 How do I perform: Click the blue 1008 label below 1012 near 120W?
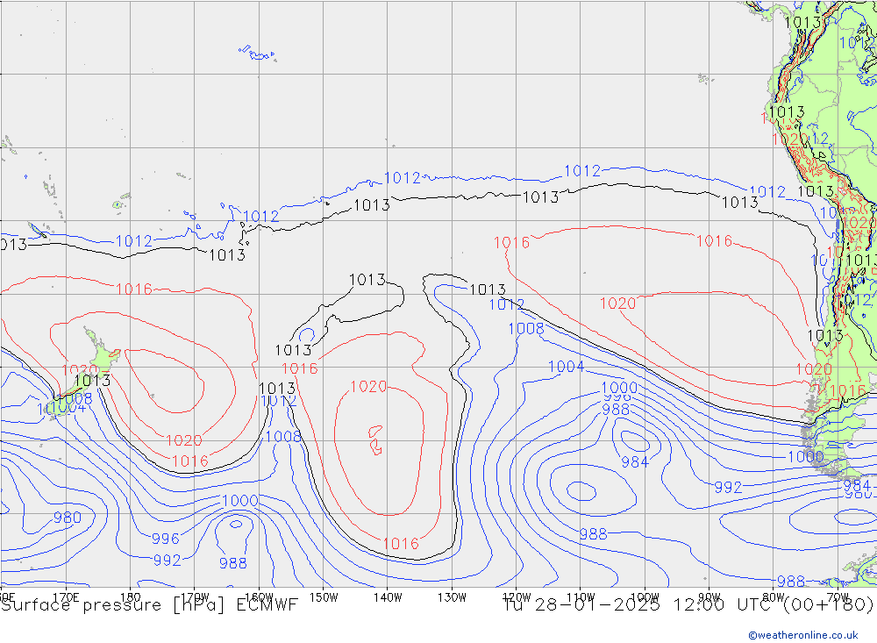coord(525,328)
